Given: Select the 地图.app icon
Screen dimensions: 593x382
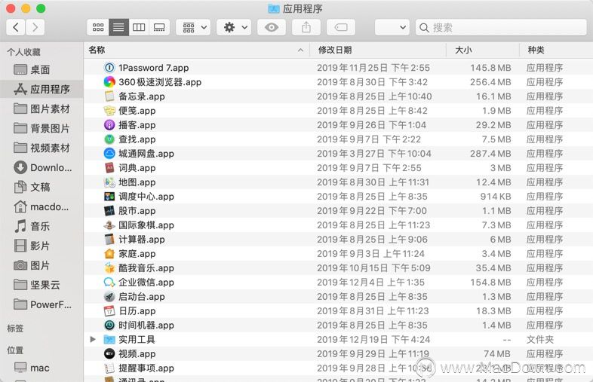Looking at the screenshot, I should (x=109, y=182).
